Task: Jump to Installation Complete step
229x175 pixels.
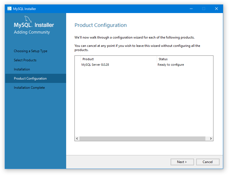Action: point(29,88)
